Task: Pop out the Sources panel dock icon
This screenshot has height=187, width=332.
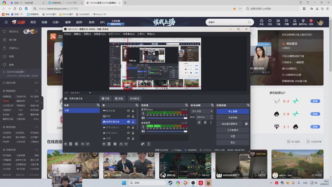Action: click(137, 105)
